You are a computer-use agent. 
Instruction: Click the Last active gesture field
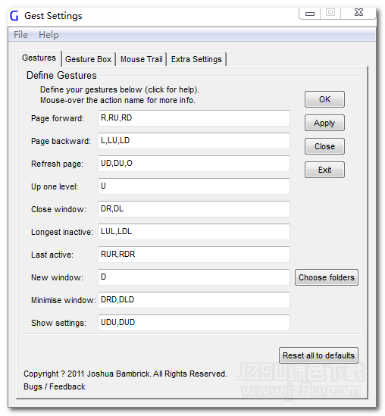click(x=194, y=255)
